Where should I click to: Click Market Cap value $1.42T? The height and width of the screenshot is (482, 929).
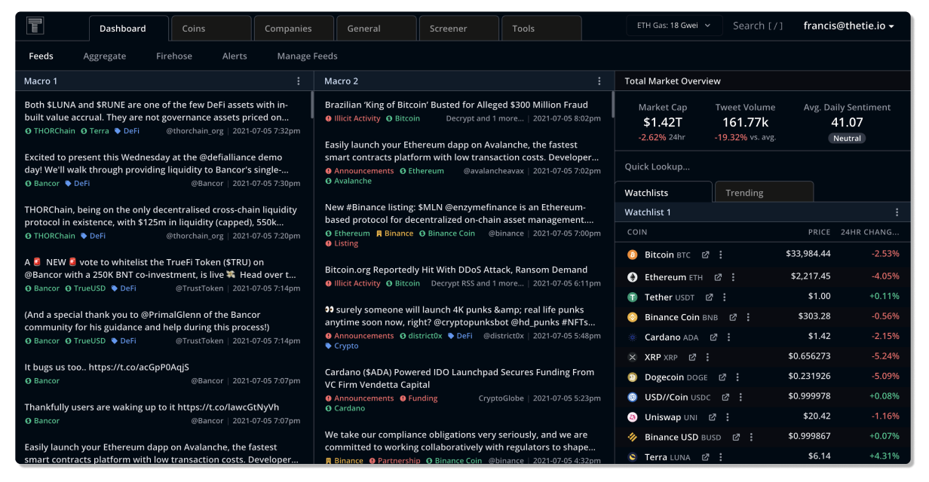663,122
